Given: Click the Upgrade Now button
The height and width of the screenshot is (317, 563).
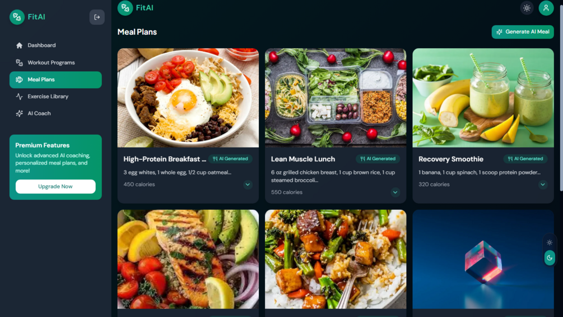Looking at the screenshot, I should (x=55, y=186).
